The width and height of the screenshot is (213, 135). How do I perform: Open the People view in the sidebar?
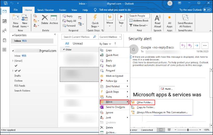point(4,31)
